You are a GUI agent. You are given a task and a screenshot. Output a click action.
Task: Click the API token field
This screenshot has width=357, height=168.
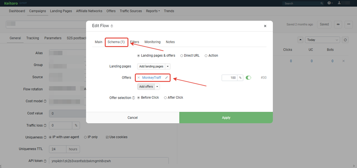[x=109, y=161]
